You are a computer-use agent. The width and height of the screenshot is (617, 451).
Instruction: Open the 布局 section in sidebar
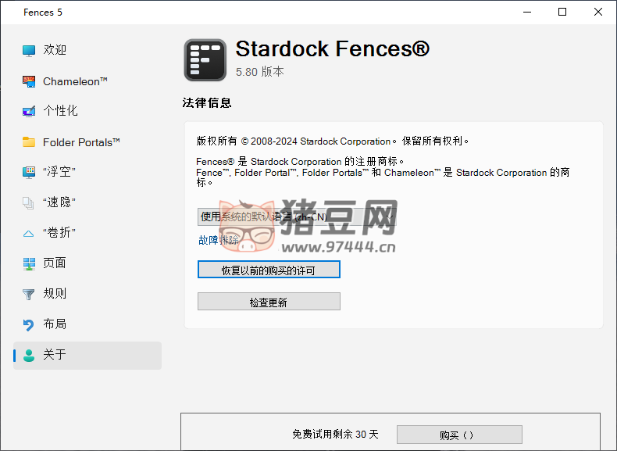click(x=55, y=324)
